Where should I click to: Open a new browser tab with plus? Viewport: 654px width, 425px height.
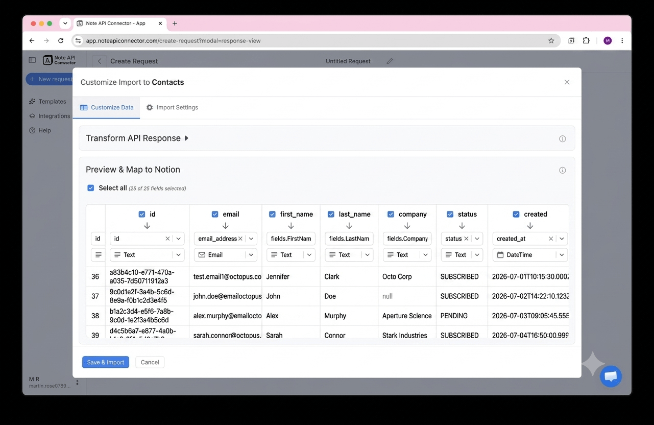tap(175, 23)
